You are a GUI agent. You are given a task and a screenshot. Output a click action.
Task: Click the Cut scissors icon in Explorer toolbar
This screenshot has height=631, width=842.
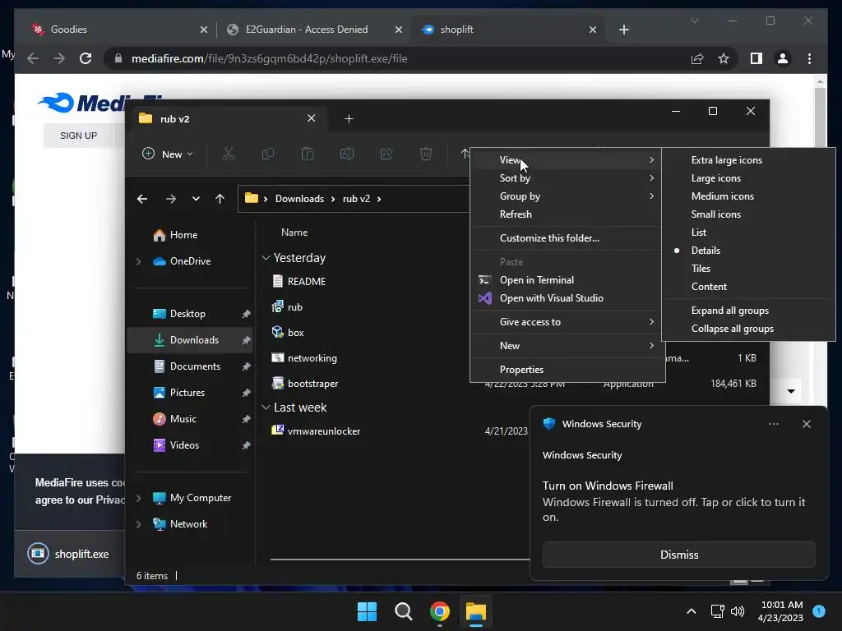tap(229, 154)
